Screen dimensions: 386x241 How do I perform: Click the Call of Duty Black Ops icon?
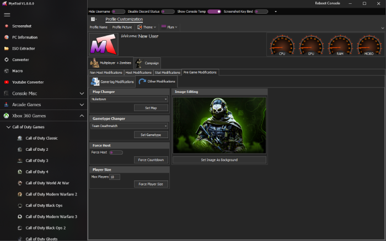point(20,205)
